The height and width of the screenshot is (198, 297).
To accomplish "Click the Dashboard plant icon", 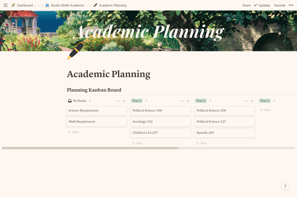I will click(13, 5).
